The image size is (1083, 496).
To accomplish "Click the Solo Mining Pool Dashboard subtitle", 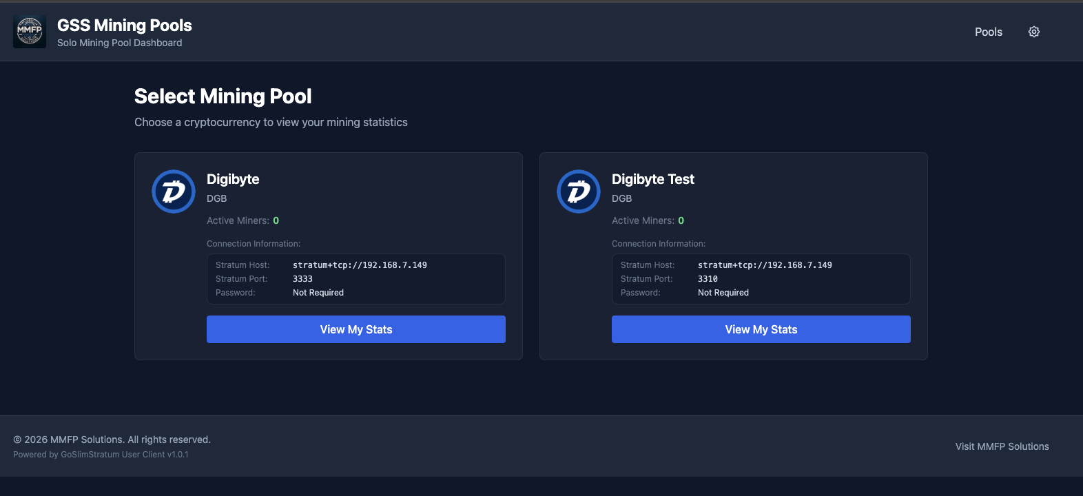I will click(119, 43).
